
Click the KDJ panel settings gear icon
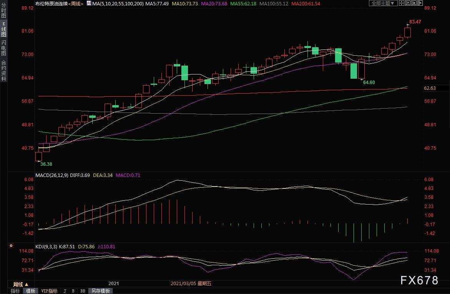click(11, 246)
